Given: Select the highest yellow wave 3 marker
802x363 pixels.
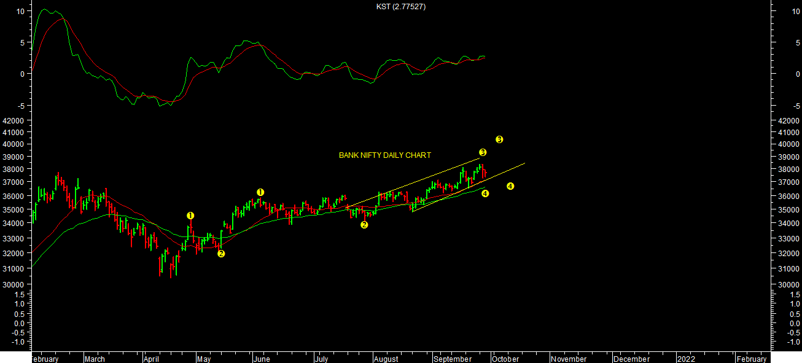Looking at the screenshot, I should point(499,139).
